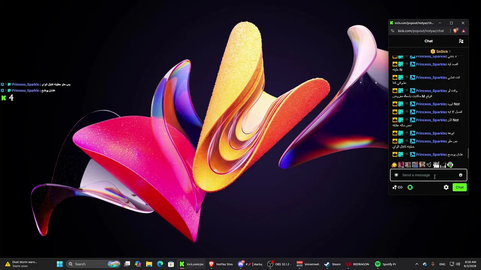Switch to Voicemeeter from taskbar
Viewport: 481px width, 270px height.
(308, 264)
